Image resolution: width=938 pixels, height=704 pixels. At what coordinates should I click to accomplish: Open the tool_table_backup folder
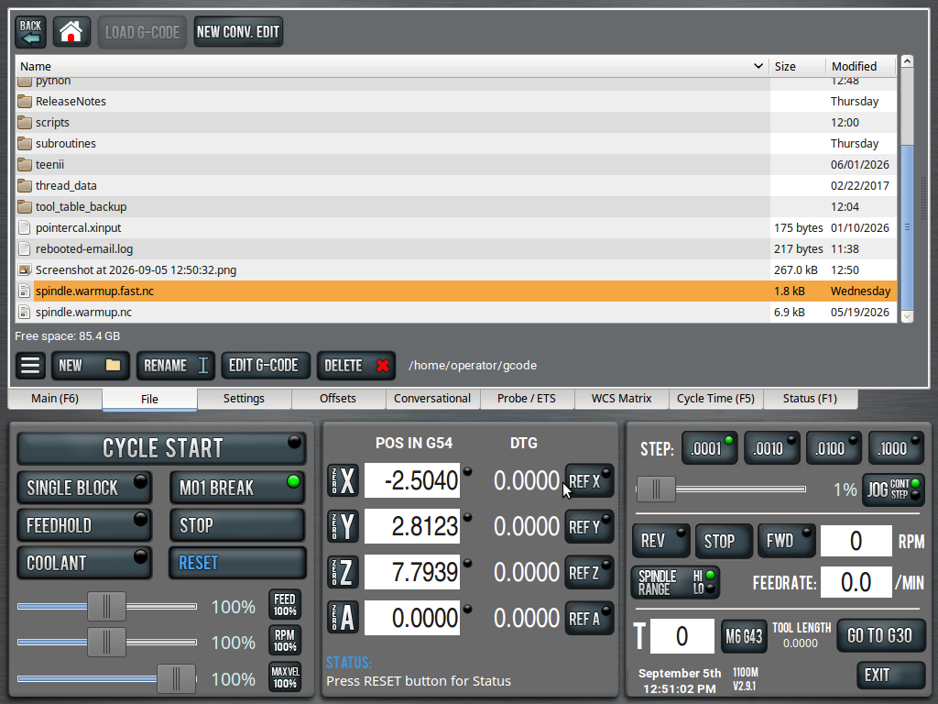click(x=81, y=206)
